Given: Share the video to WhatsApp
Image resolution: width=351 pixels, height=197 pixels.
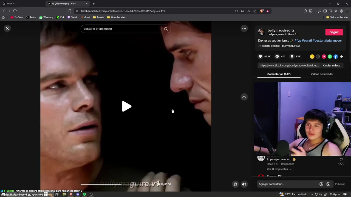Looking at the screenshot, I should coord(330,57).
